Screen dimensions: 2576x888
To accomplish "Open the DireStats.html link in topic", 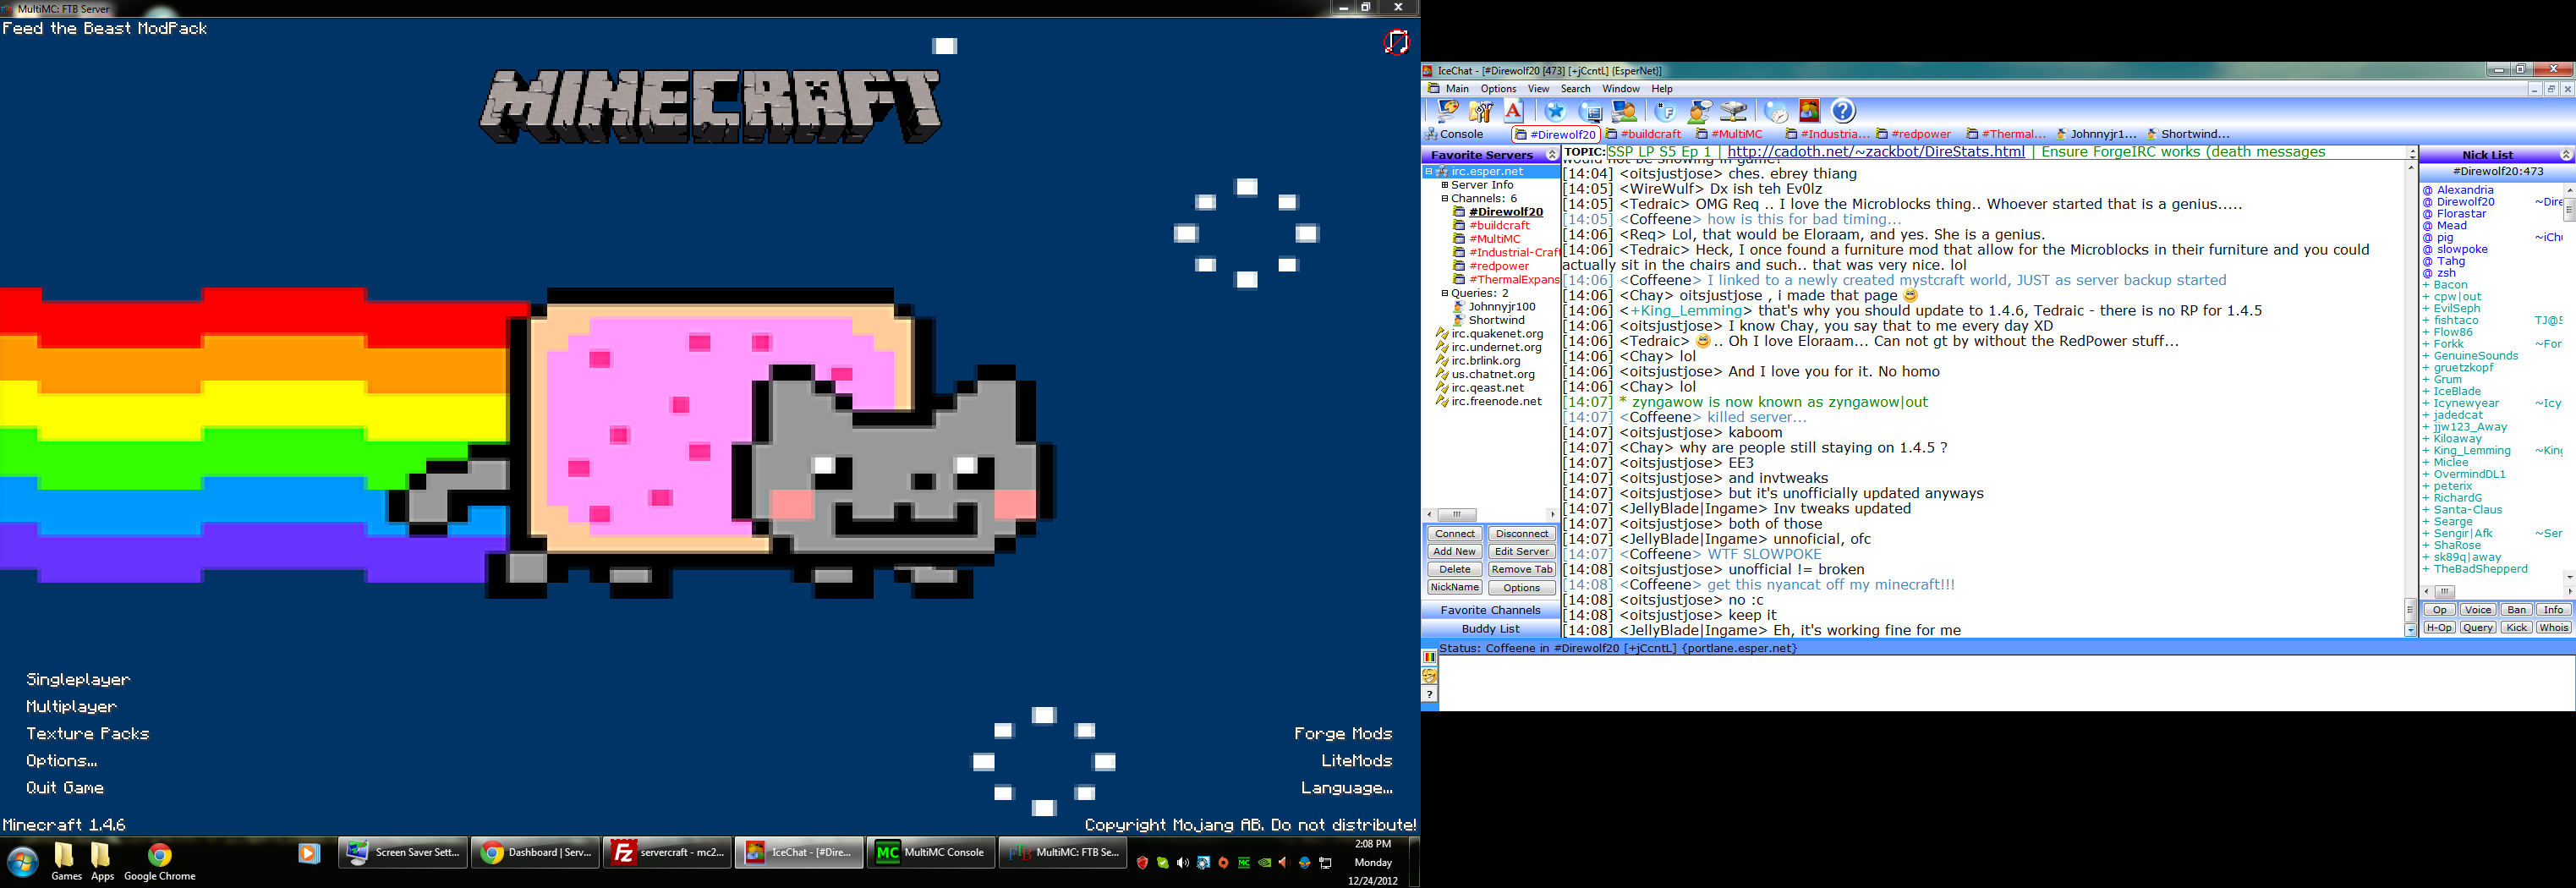I will point(1876,152).
